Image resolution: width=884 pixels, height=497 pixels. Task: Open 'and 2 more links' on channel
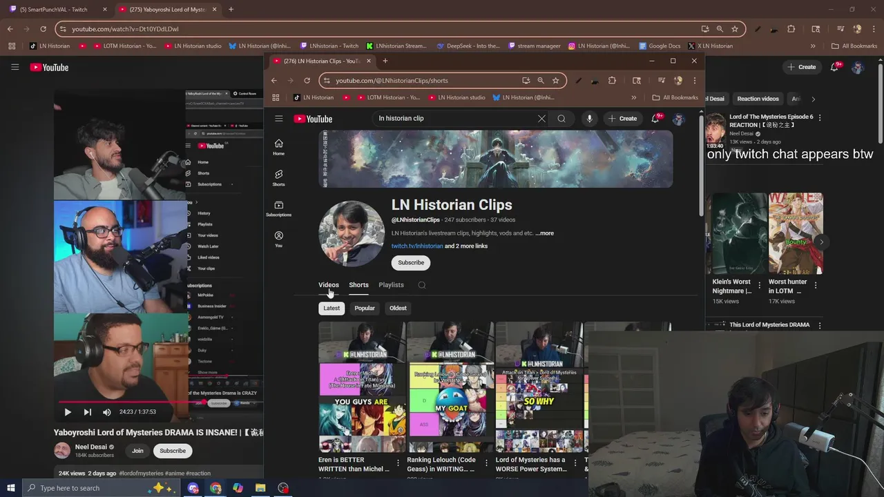click(x=466, y=246)
